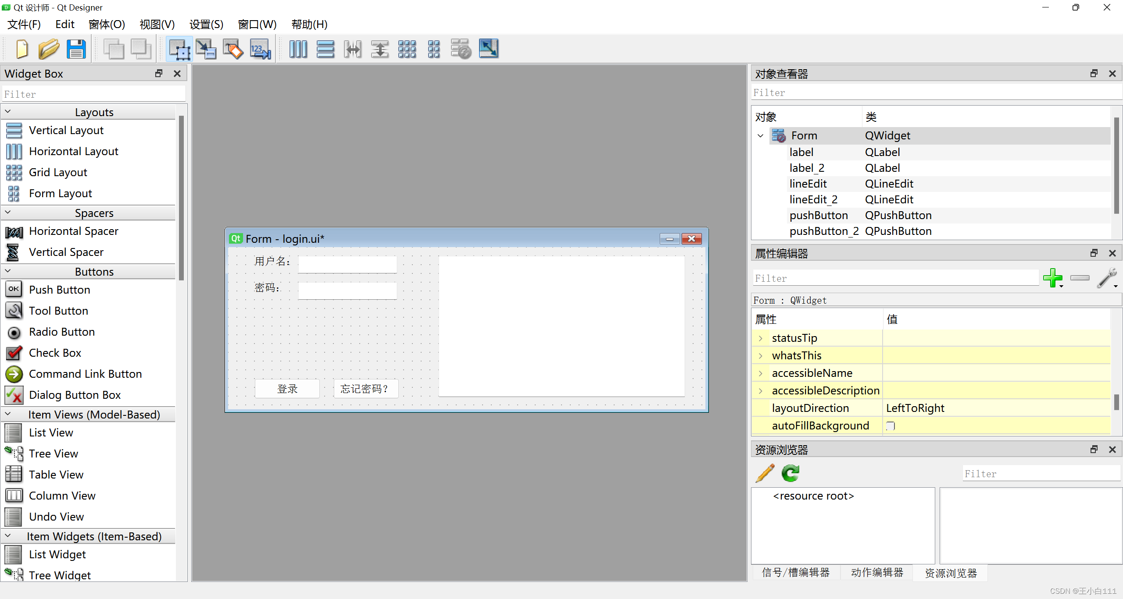Image resolution: width=1123 pixels, height=599 pixels.
Task: Switch to the 信号/槽编辑器 tab
Action: click(796, 573)
